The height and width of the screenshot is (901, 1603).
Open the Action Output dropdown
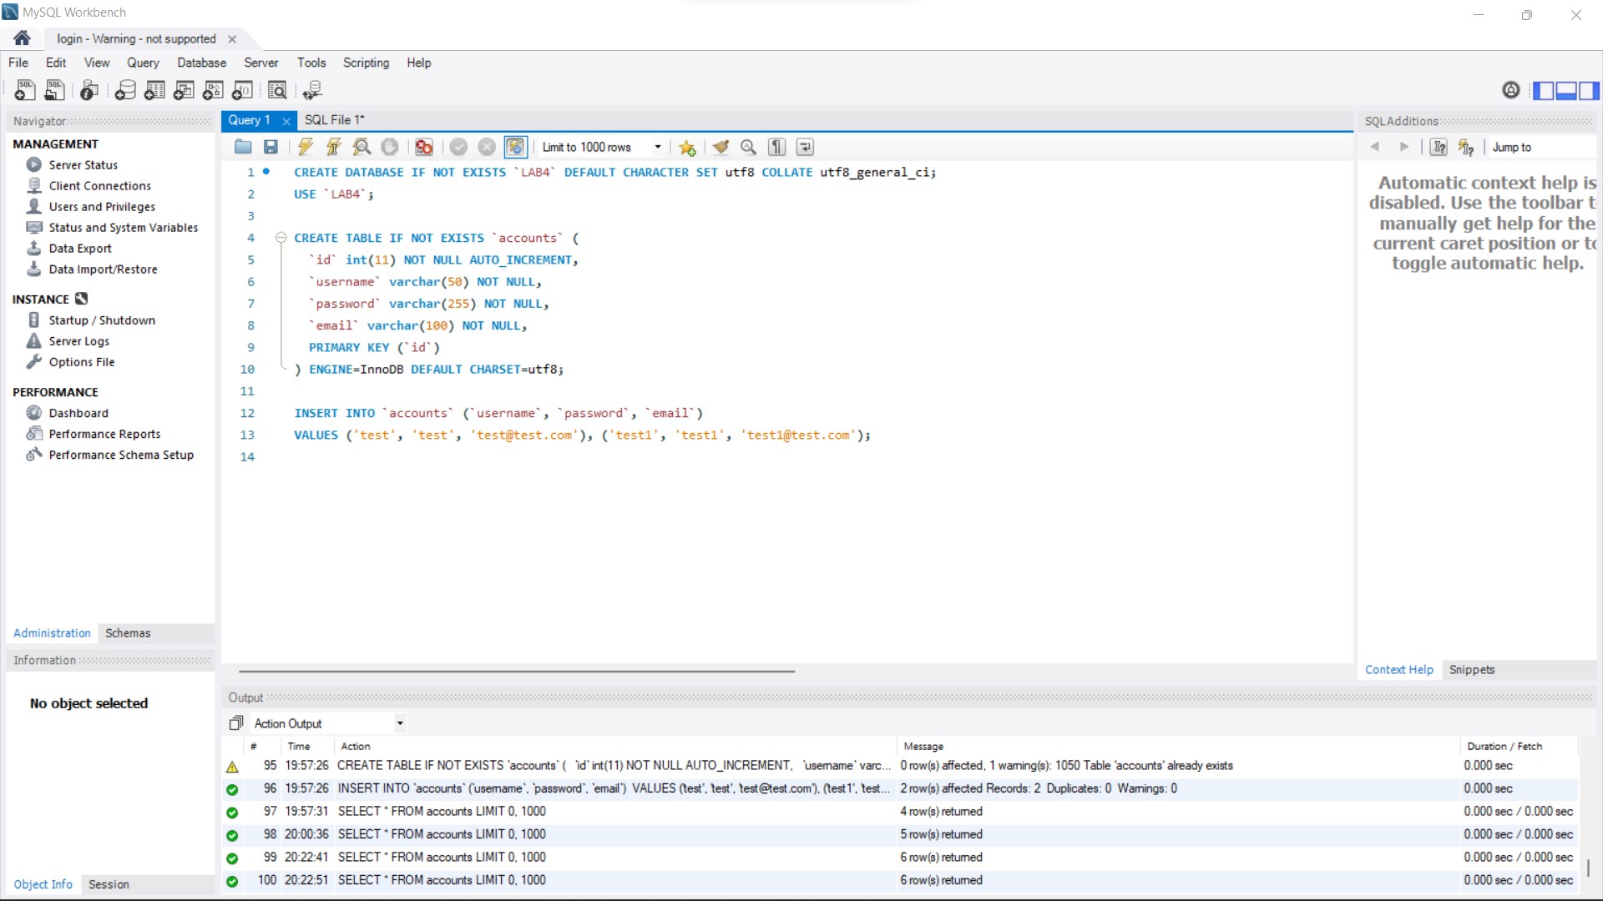399,722
